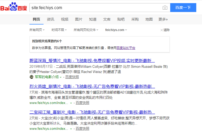Open the 知道 tab

(93, 19)
